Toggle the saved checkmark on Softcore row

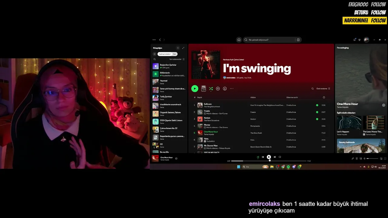(x=317, y=105)
